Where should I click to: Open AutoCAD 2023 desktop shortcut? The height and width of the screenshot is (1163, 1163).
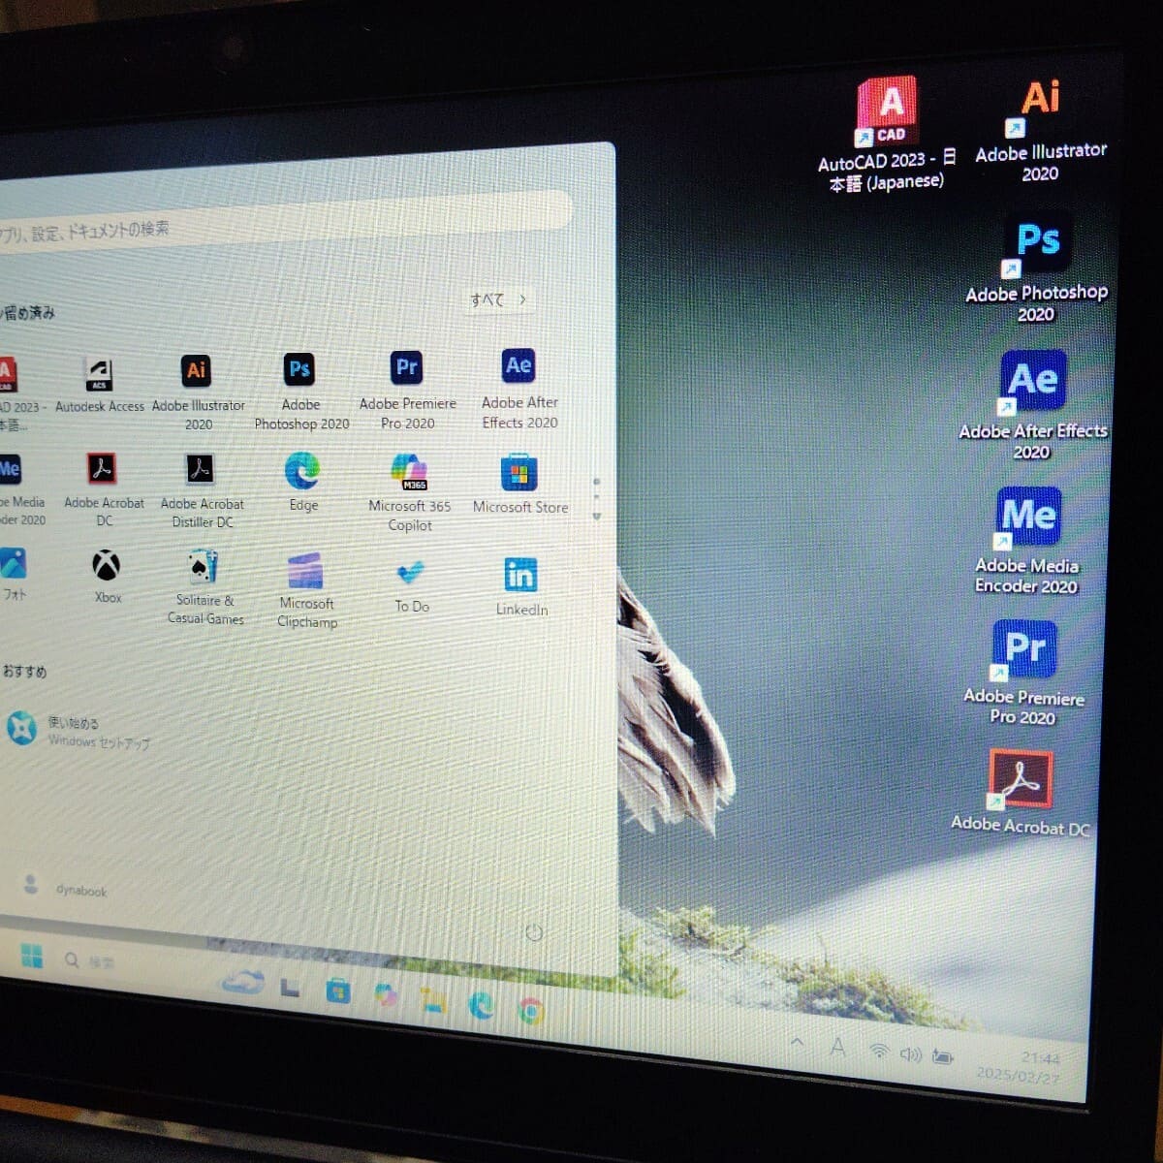[887, 135]
